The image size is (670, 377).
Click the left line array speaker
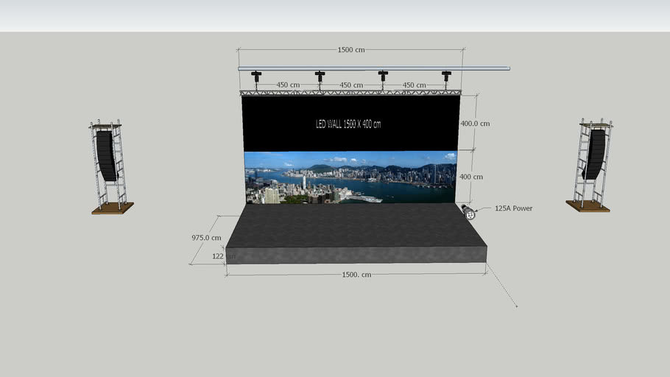(107, 155)
